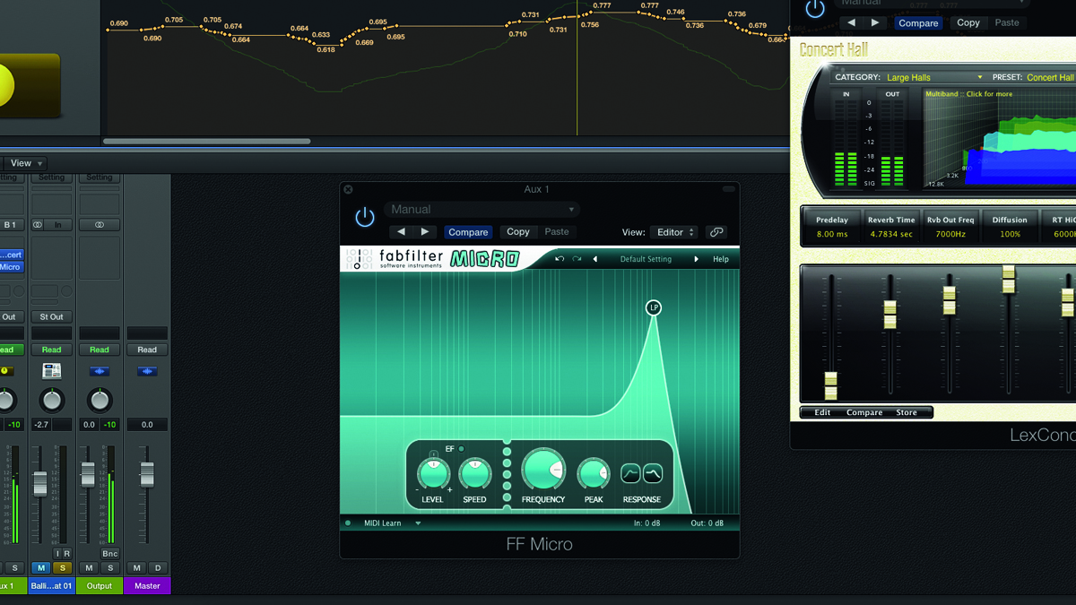Open the PRESET Concert Hall dropdown

pyautogui.click(x=1050, y=78)
